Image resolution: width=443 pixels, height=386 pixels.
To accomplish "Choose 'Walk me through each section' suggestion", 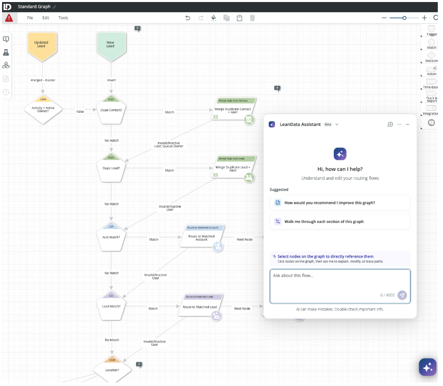I will click(340, 222).
